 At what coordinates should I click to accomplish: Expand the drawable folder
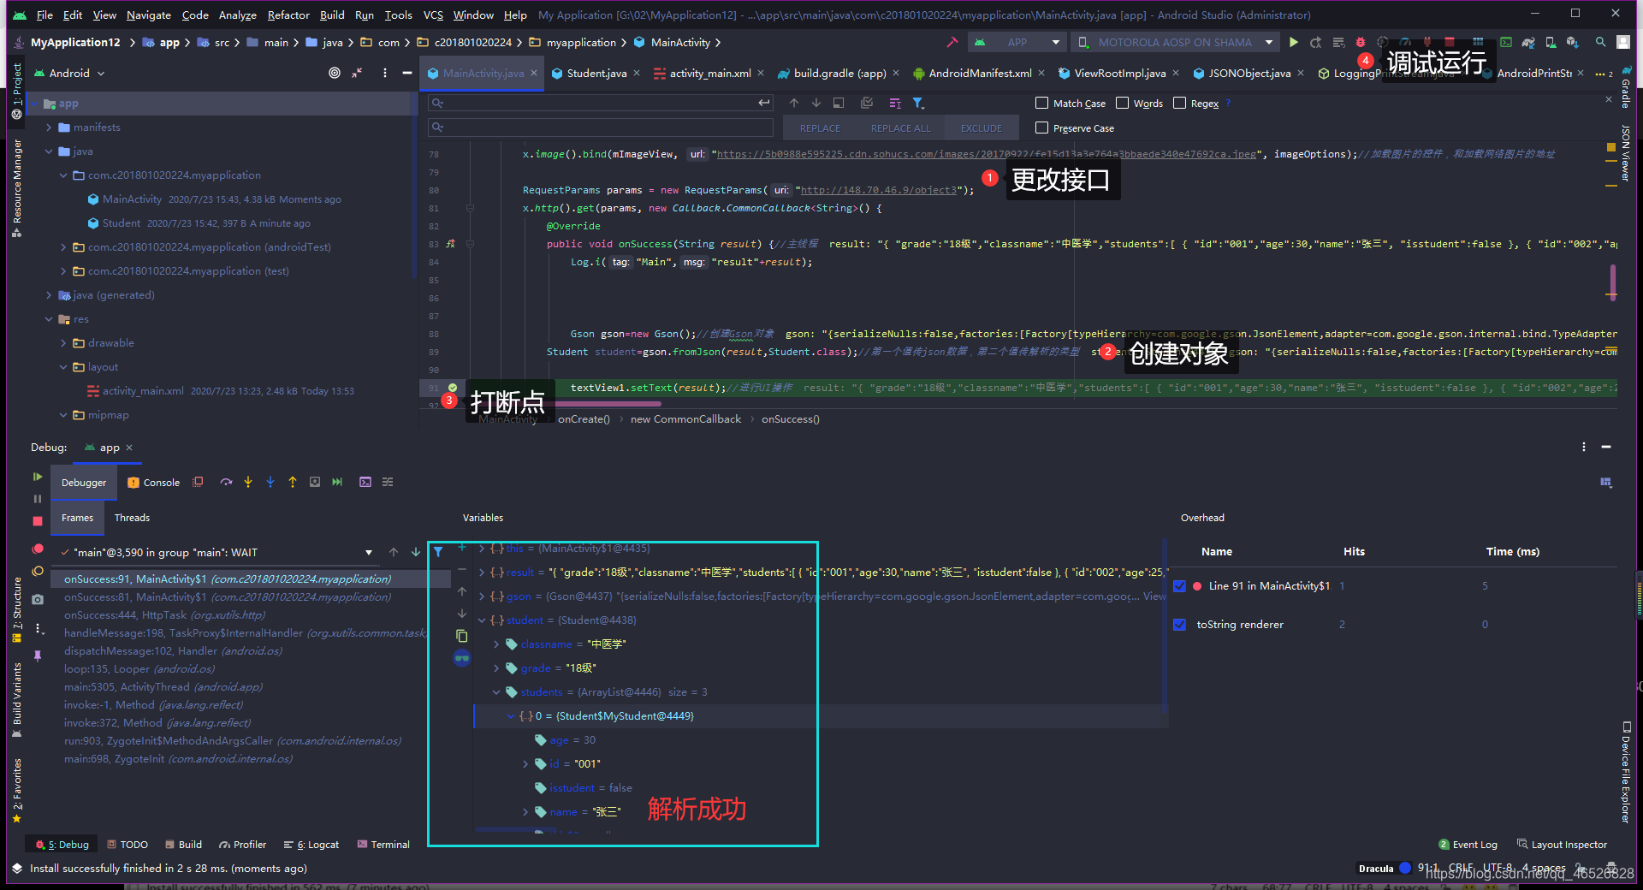pos(63,343)
